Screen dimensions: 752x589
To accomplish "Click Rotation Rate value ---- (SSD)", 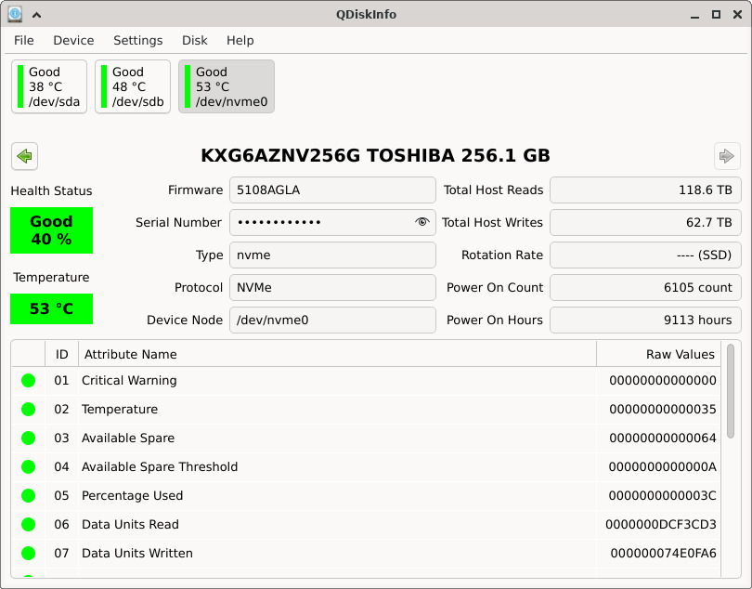I will (645, 255).
